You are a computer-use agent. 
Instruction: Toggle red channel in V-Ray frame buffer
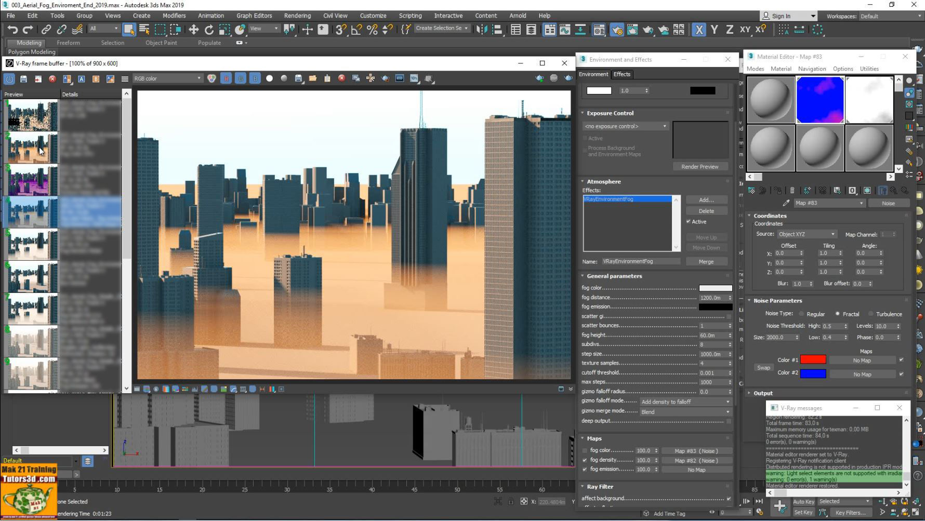(226, 78)
